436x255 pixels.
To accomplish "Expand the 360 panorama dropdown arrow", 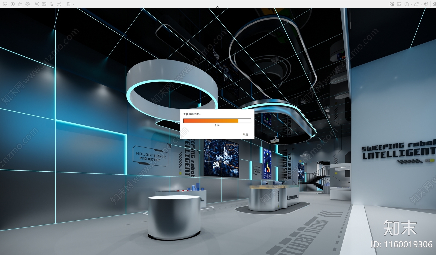I will pyautogui.click(x=64, y=4).
